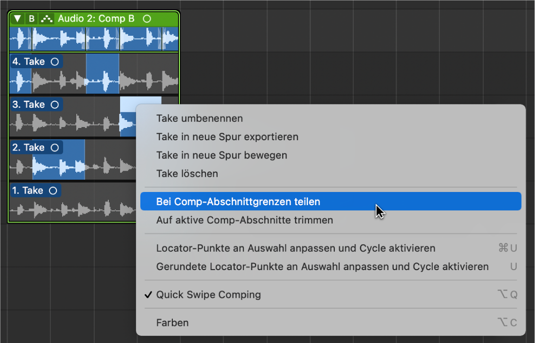Select Take in neue Spur exportieren
This screenshot has width=535, height=343.
pos(227,137)
